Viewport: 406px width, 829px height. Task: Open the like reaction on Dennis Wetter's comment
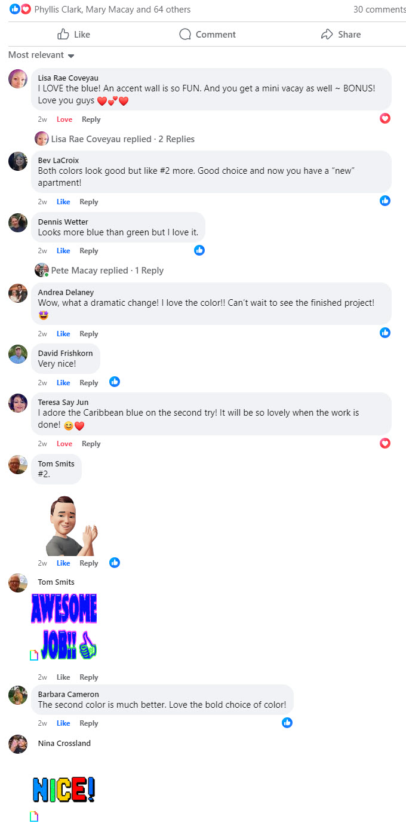[x=199, y=250]
